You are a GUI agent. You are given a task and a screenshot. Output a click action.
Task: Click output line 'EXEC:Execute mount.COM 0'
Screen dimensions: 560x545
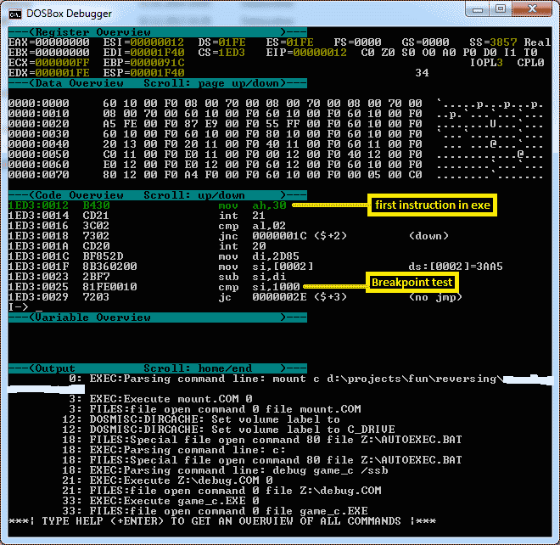pyautogui.click(x=171, y=399)
